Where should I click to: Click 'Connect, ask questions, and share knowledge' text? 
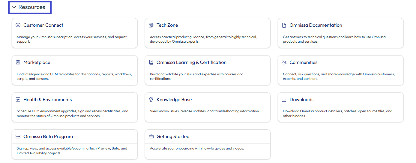click(x=339, y=77)
